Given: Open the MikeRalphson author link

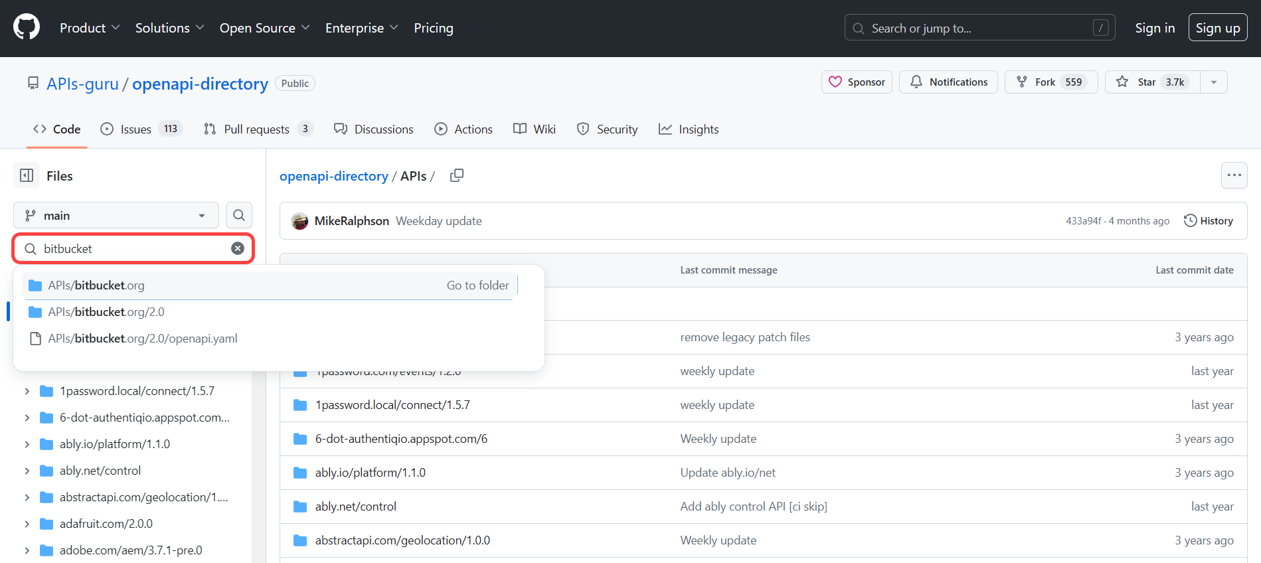Looking at the screenshot, I should (x=352, y=221).
